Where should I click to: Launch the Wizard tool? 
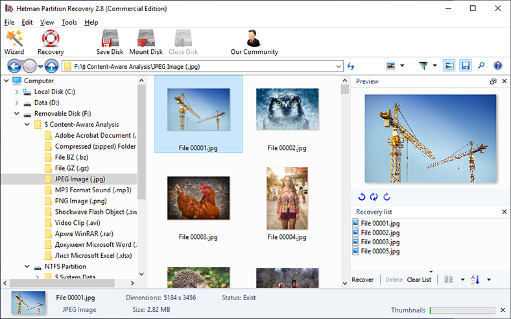click(14, 42)
